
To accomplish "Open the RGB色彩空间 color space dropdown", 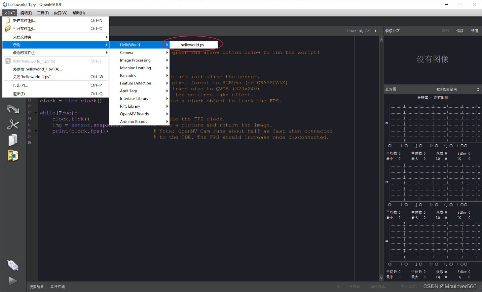I will coord(458,89).
